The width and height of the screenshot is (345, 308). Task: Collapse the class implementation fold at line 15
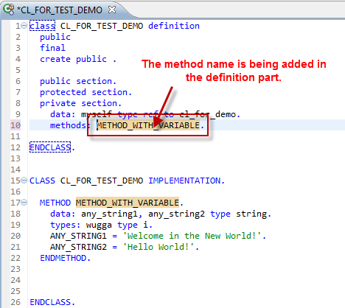pos(24,181)
